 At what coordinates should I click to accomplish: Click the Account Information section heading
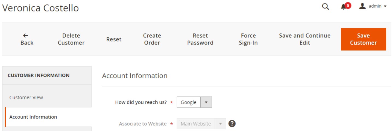tap(134, 76)
